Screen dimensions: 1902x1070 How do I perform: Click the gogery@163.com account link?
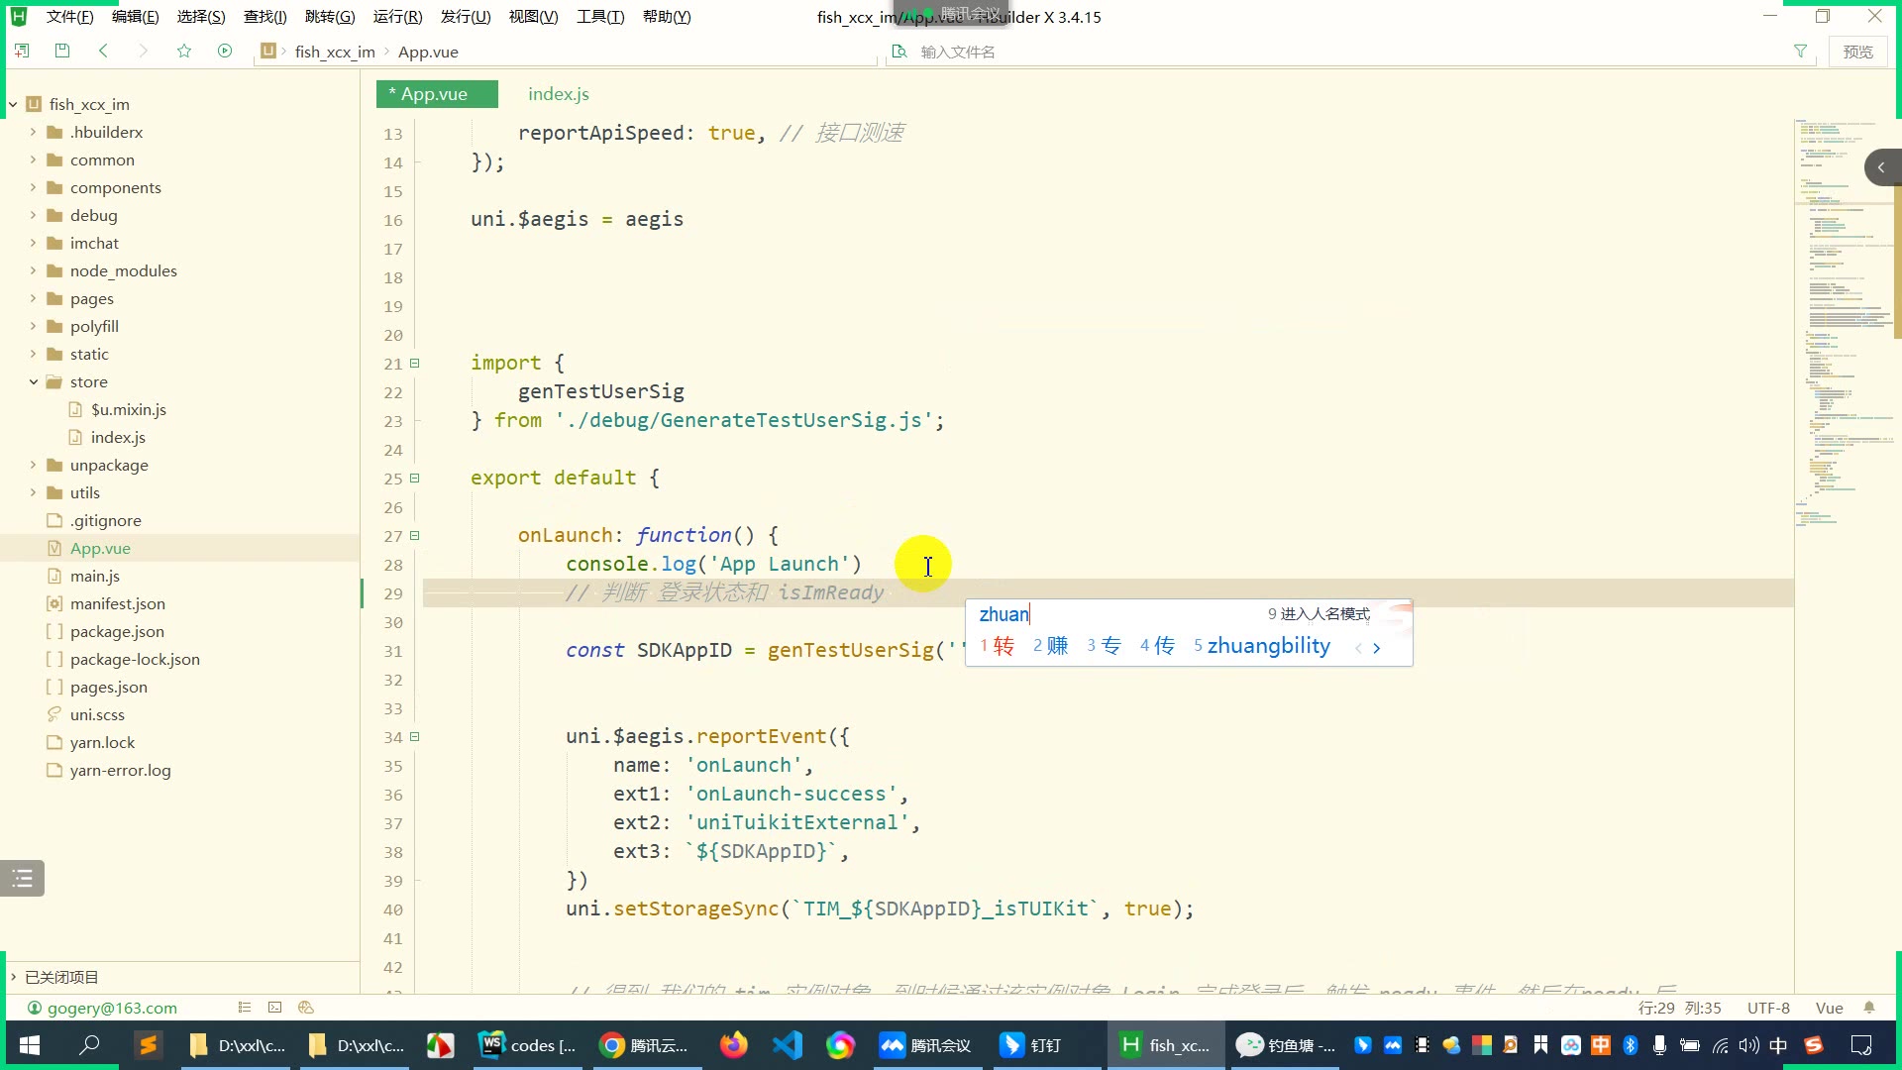(112, 1008)
